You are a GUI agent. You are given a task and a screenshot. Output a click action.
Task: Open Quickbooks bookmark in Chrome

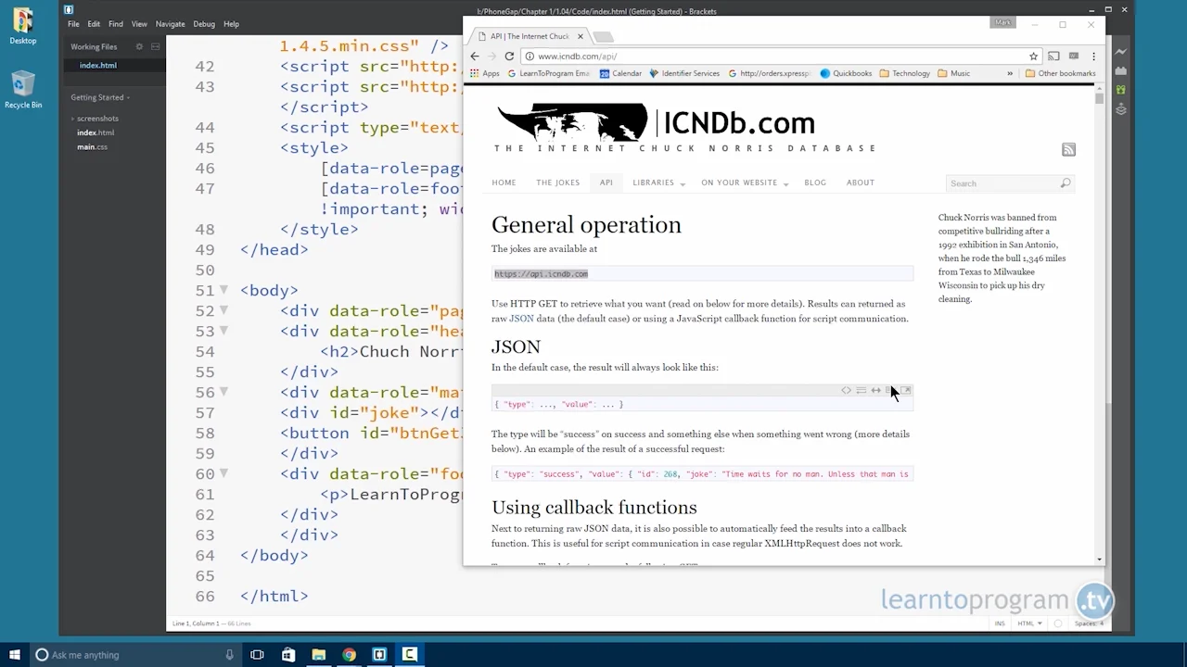tap(846, 74)
